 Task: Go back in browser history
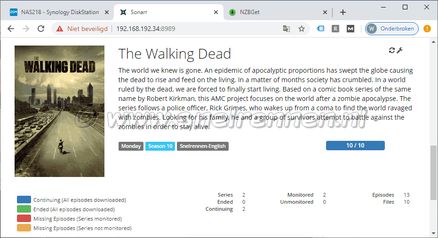pyautogui.click(x=11, y=29)
